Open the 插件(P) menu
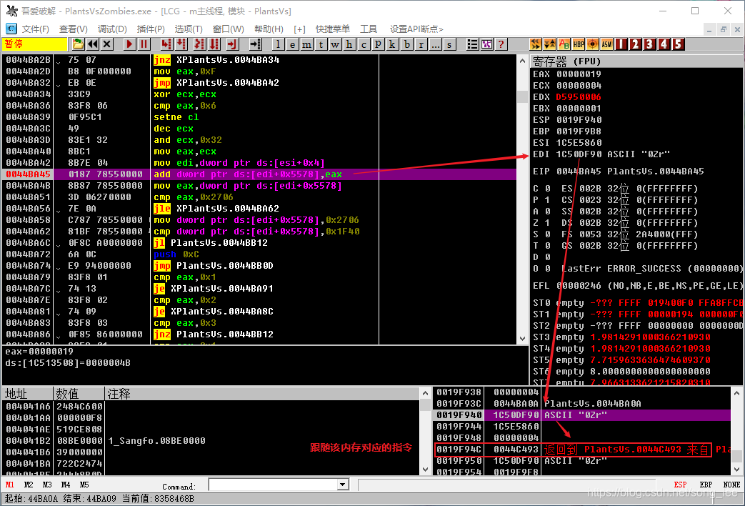The height and width of the screenshot is (506, 745). tap(151, 29)
